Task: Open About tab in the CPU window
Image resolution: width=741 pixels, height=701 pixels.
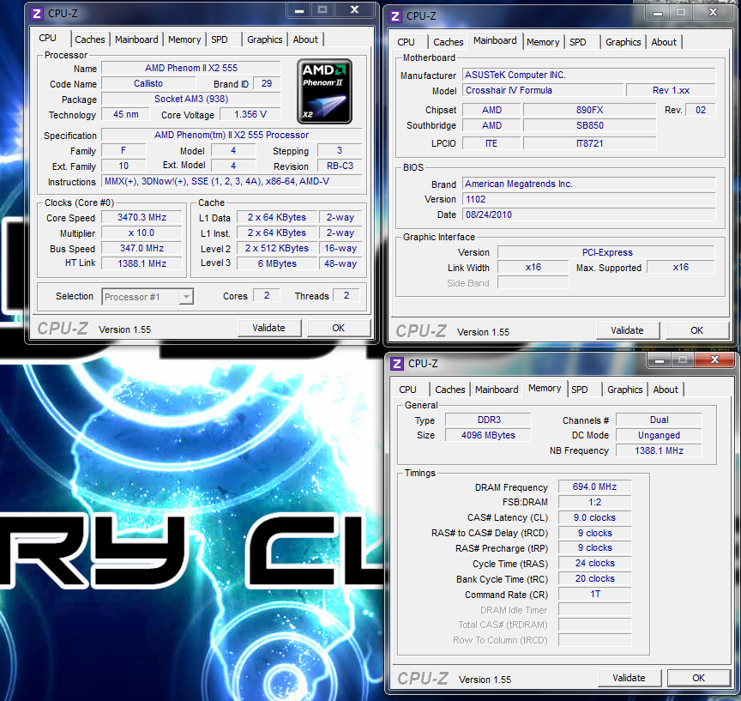Action: [305, 39]
